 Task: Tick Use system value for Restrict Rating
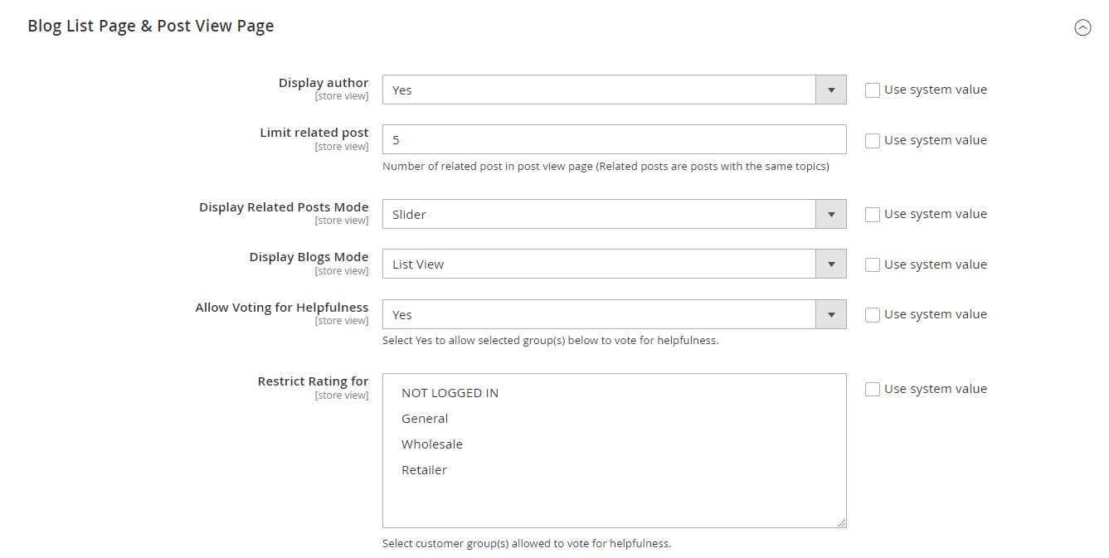click(873, 390)
